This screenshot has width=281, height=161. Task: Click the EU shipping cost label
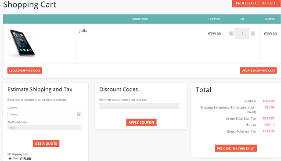(x=18, y=154)
